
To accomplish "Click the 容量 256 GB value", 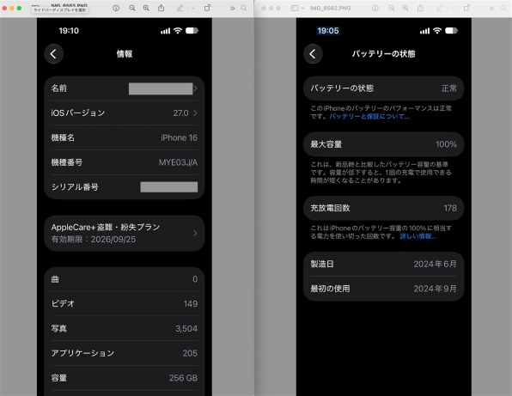I will click(183, 378).
